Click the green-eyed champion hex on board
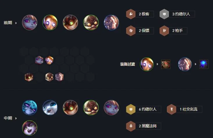This screenshot has height=138, width=213. click(x=29, y=77)
